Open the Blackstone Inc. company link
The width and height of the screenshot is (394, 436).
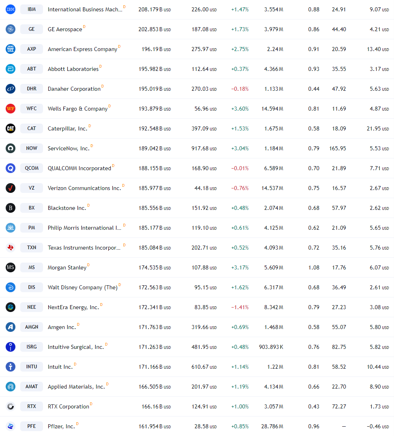[67, 208]
